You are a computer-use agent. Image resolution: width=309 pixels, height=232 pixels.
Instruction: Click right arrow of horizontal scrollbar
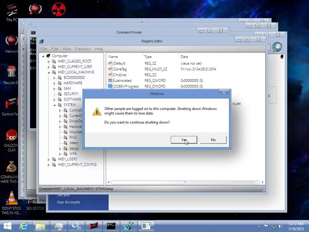click(x=263, y=182)
